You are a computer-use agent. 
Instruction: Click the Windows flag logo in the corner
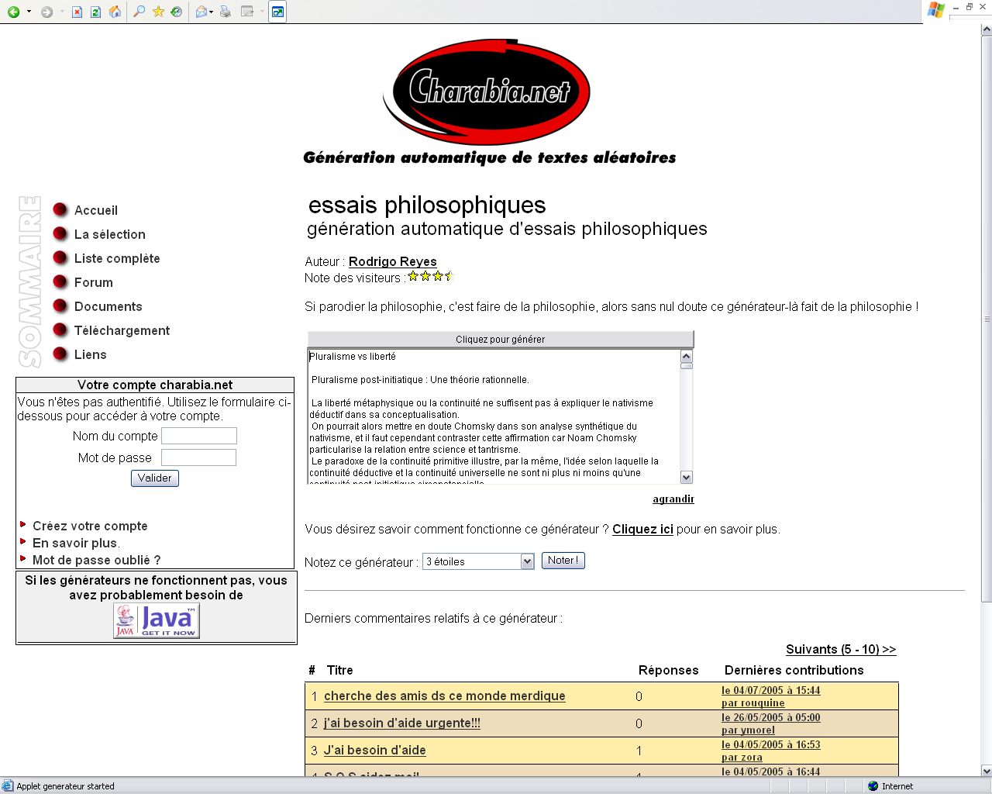pos(936,10)
